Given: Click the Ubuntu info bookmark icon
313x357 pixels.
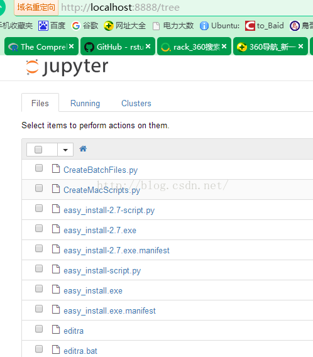Looking at the screenshot, I should pyautogui.click(x=204, y=26).
